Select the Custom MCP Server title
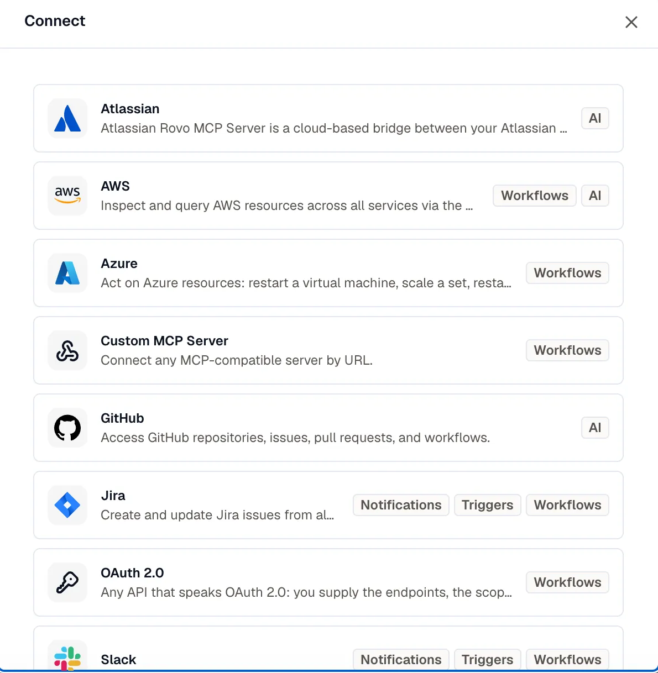The height and width of the screenshot is (673, 658). click(x=164, y=341)
